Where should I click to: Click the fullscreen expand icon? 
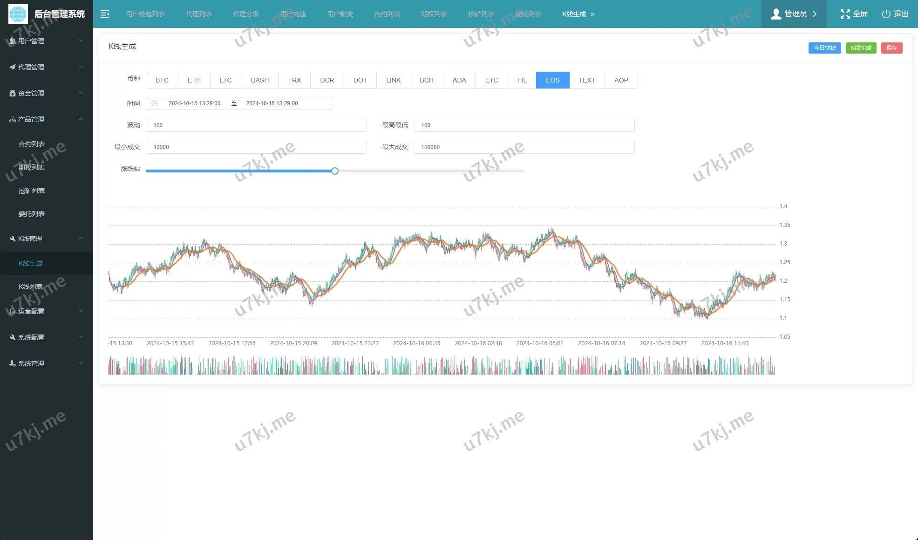845,14
